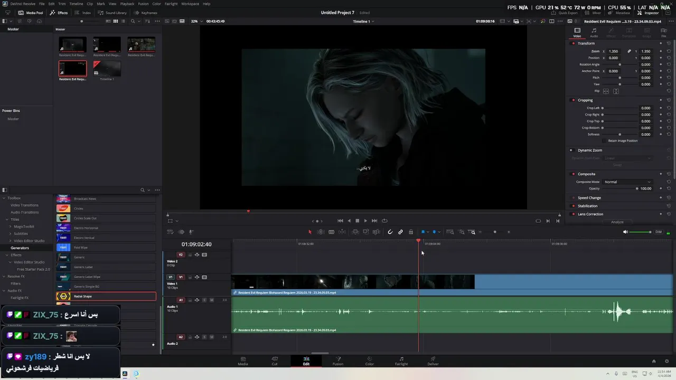Enable the Dynamic Zoom toggle

pos(571,150)
